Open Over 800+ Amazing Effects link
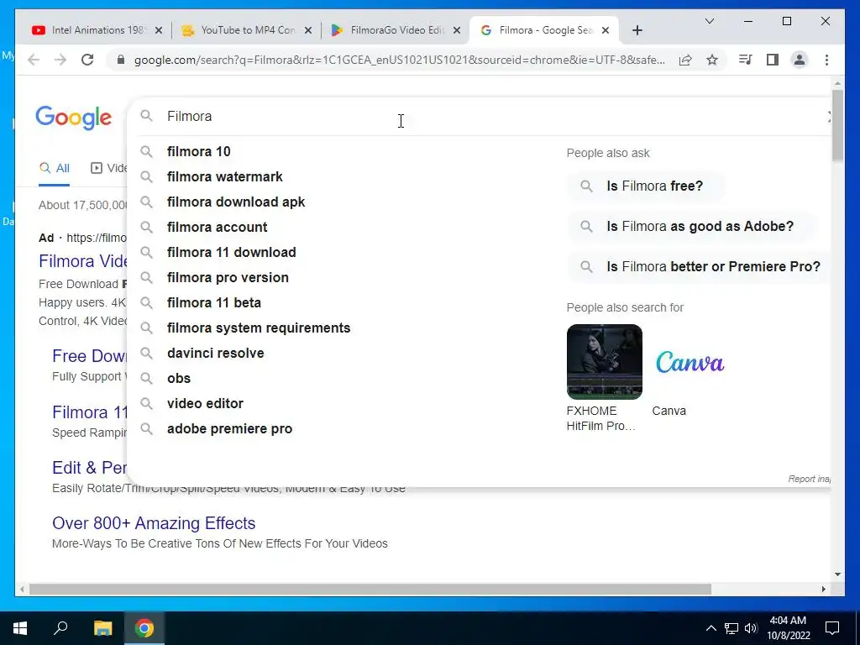 point(154,523)
